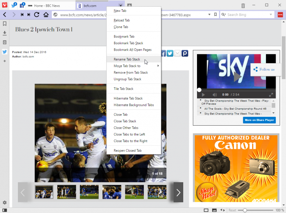Screen dimensions: 286x213
Task: Select the second gallery thumbnail
Action: pyautogui.click(x=67, y=192)
